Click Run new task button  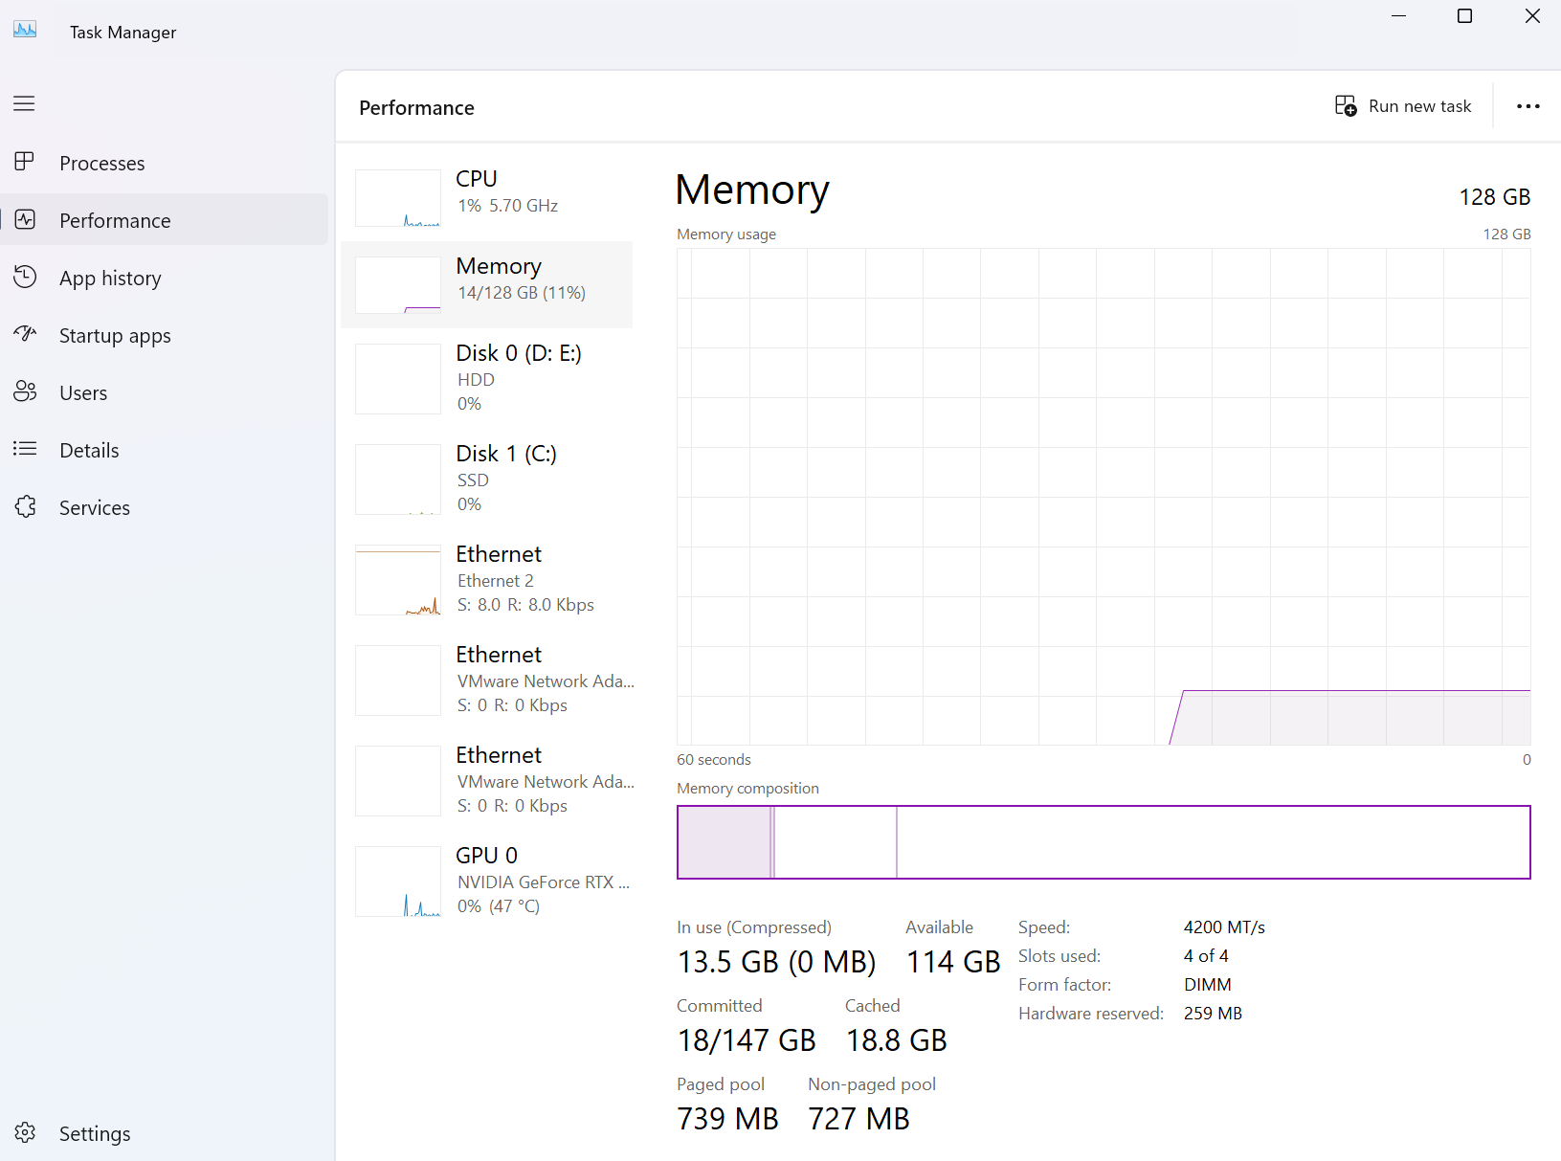1403,106
